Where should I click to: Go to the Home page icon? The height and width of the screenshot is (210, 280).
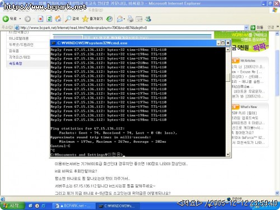[58, 19]
